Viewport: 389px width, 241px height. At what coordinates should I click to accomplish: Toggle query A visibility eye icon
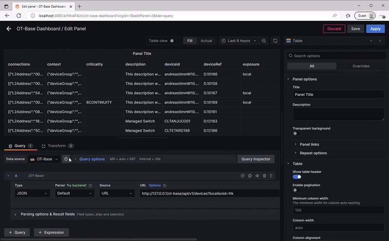click(257, 175)
